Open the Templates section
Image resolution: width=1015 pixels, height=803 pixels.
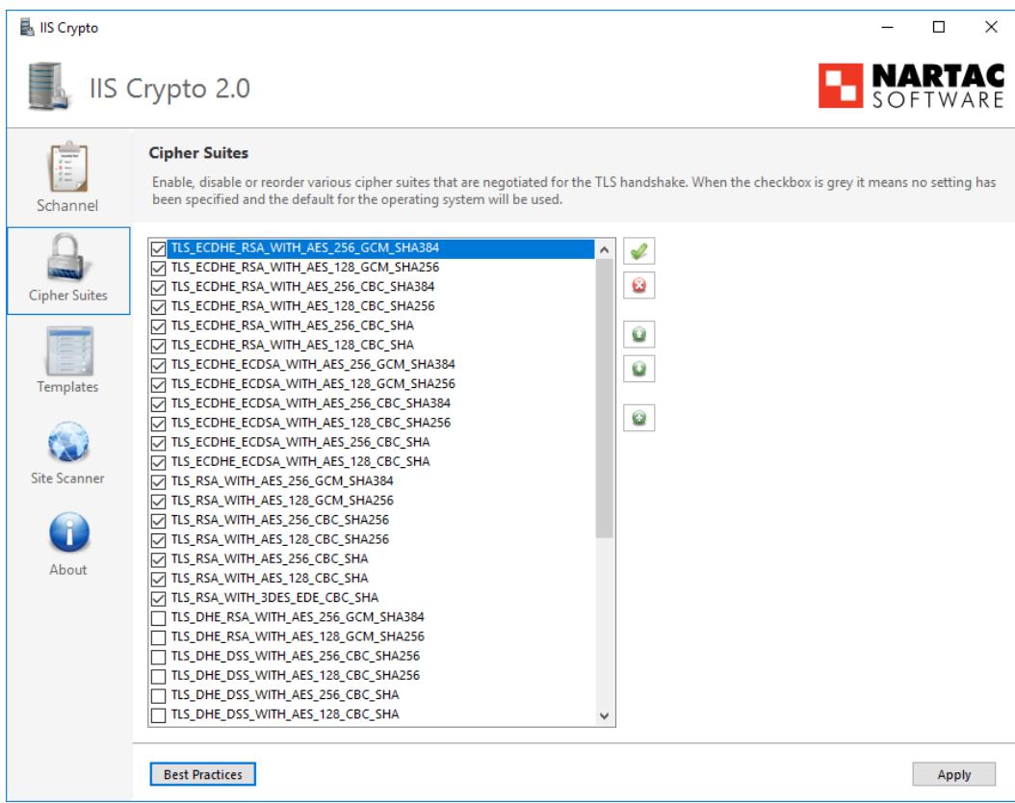[67, 360]
